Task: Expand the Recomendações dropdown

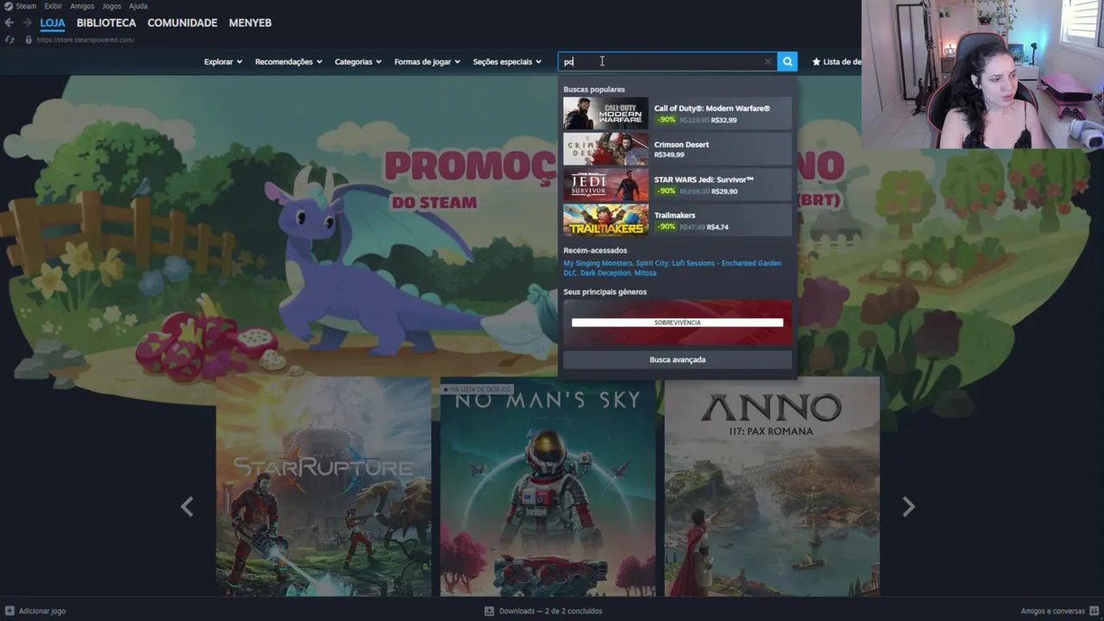Action: click(x=288, y=62)
